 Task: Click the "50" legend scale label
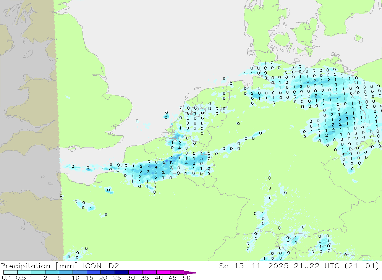tap(186, 278)
